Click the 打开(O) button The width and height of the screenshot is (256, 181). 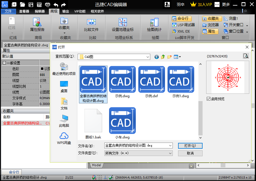[x=190, y=146]
